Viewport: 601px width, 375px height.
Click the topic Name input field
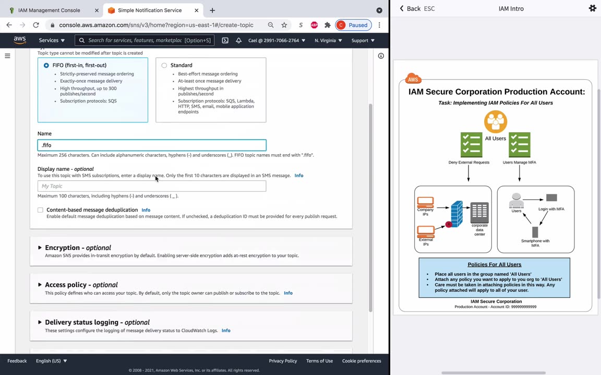(152, 145)
